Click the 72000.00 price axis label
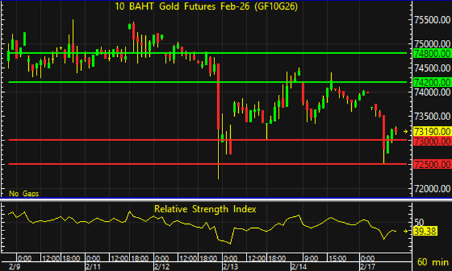The image size is (452, 271). (433, 189)
